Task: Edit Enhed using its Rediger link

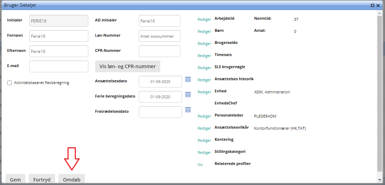Action: coord(204,92)
